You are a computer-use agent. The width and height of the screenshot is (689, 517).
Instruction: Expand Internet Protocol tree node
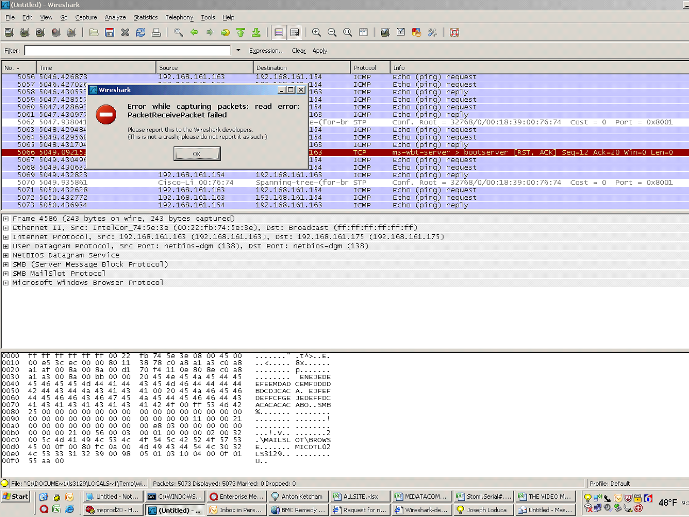click(6, 237)
